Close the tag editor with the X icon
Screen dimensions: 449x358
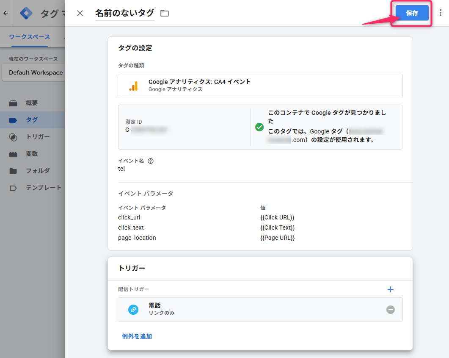(x=80, y=13)
